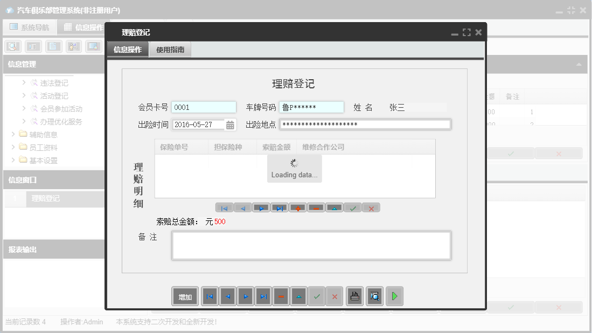The width and height of the screenshot is (592, 333).
Task: Confirm grid edits with the green checkmark icon
Action: (x=353, y=207)
